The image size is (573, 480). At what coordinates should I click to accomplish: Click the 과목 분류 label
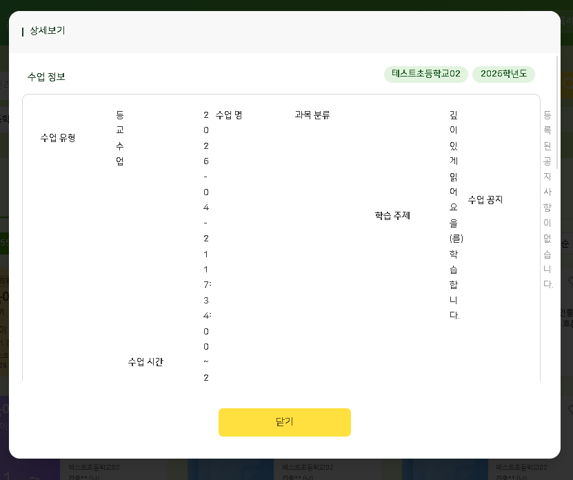coord(312,115)
